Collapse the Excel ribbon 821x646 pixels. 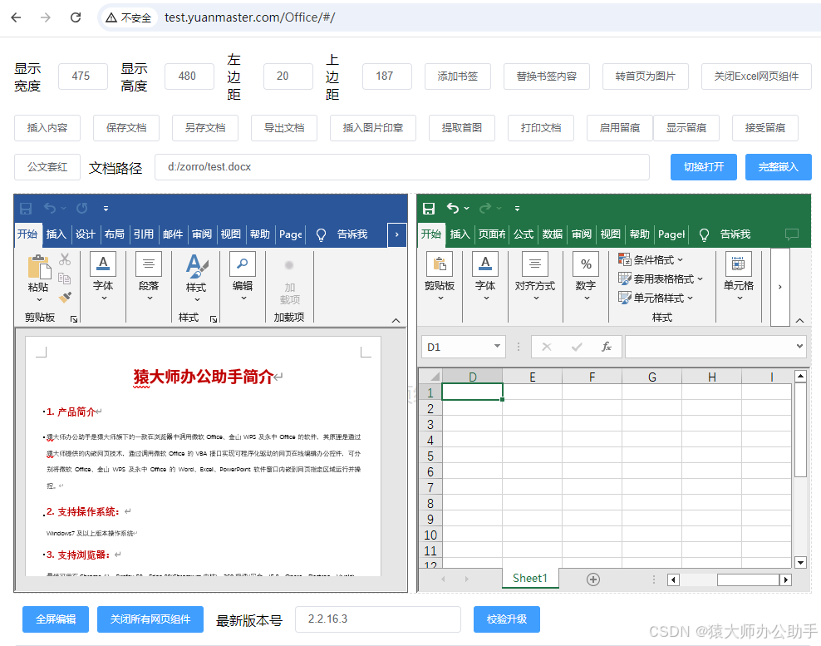[x=799, y=320]
